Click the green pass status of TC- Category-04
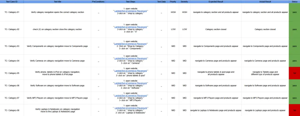Viewport: 300px width, 116px height. click(x=295, y=61)
